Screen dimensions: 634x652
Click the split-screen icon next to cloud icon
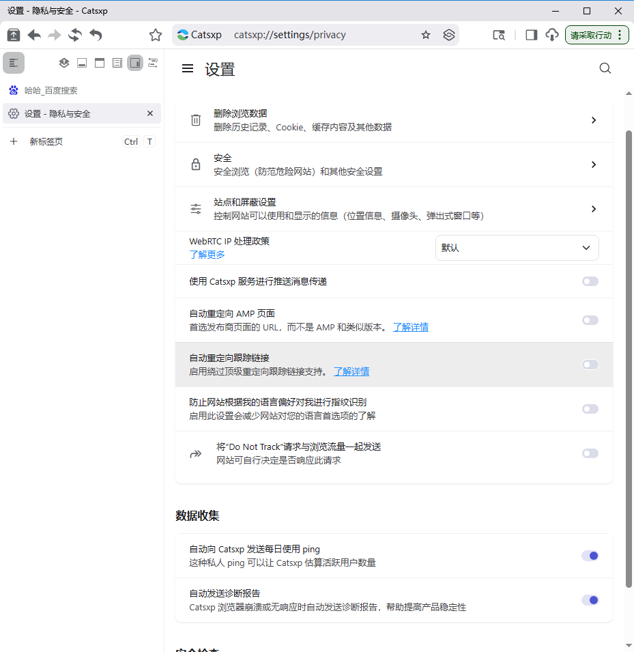[x=531, y=34]
